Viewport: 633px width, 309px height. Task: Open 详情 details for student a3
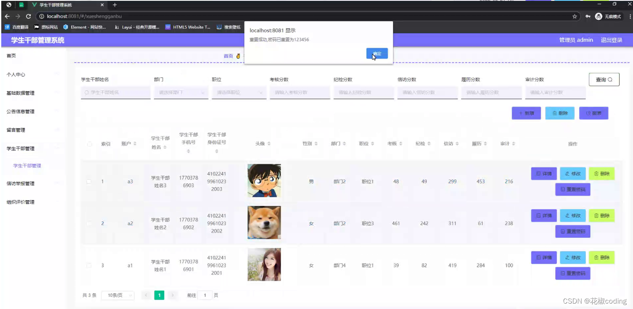543,173
